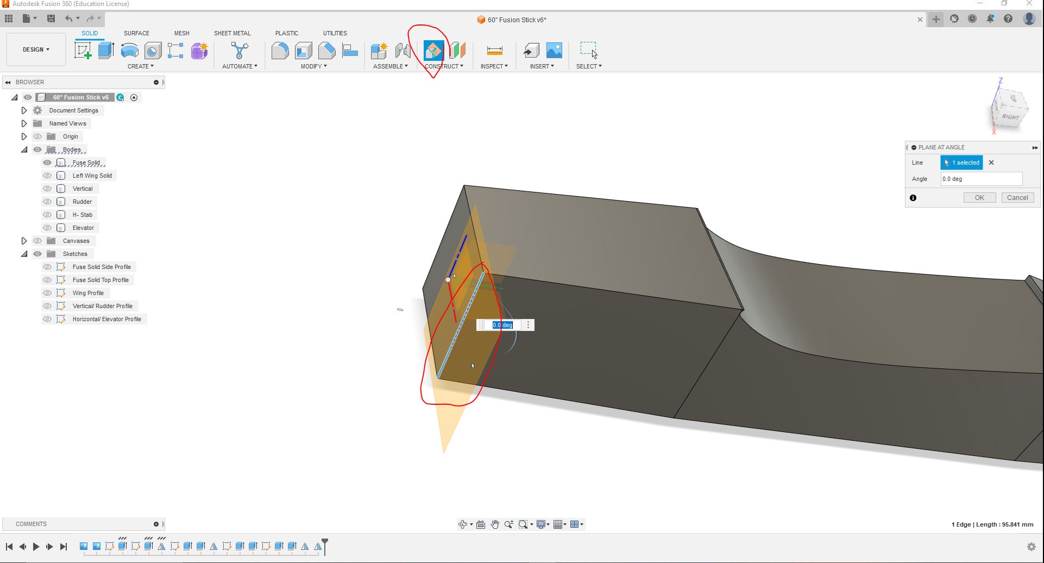Switch to the Surface tab

(x=136, y=33)
